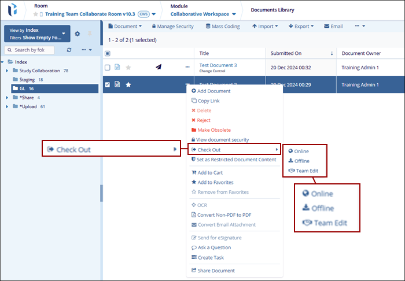
Task: Select Online in the Check Out submenu
Action: tap(301, 151)
